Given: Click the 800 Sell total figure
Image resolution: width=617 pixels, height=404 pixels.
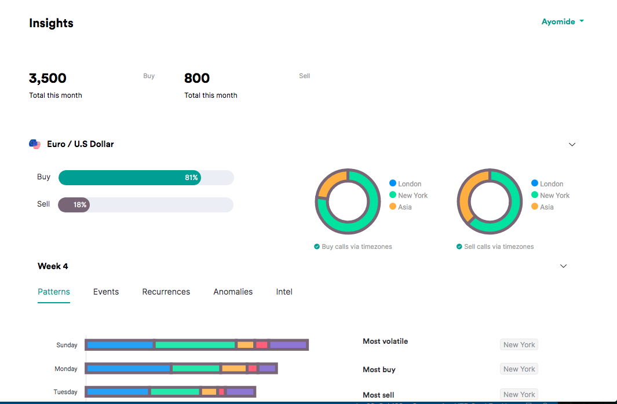Looking at the screenshot, I should coord(197,78).
